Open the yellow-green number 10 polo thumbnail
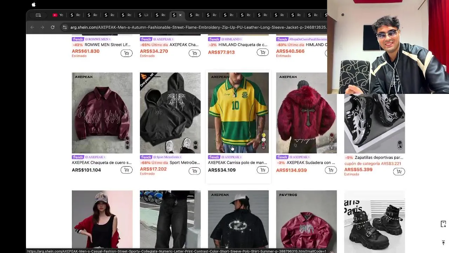Screen dimensions: 449x253 pos(238,113)
